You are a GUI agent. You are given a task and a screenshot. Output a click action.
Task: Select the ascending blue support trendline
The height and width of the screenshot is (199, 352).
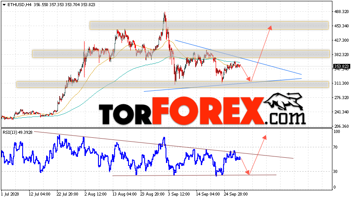click(223, 85)
